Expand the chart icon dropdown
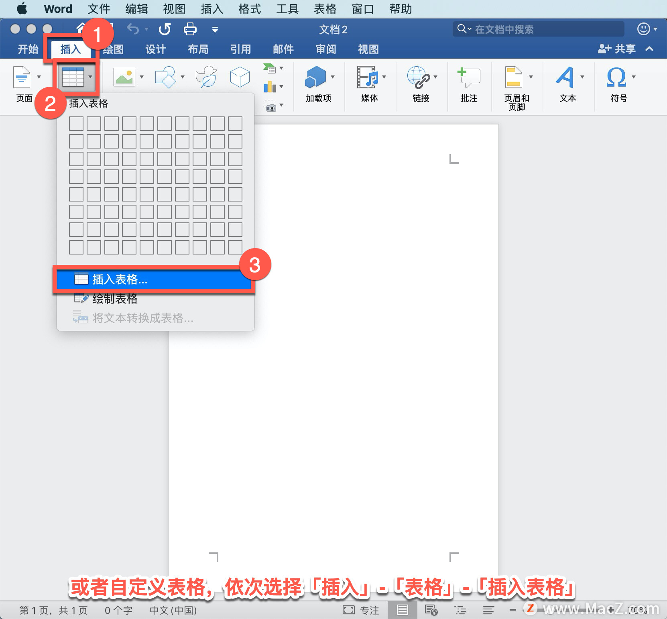667x619 pixels. [281, 86]
